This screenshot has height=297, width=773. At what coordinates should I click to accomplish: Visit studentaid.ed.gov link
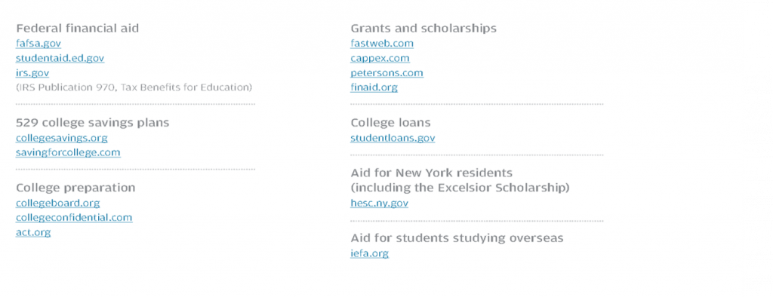tap(60, 58)
